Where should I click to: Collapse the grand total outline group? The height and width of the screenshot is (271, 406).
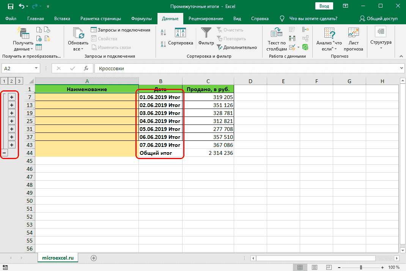pos(4,153)
